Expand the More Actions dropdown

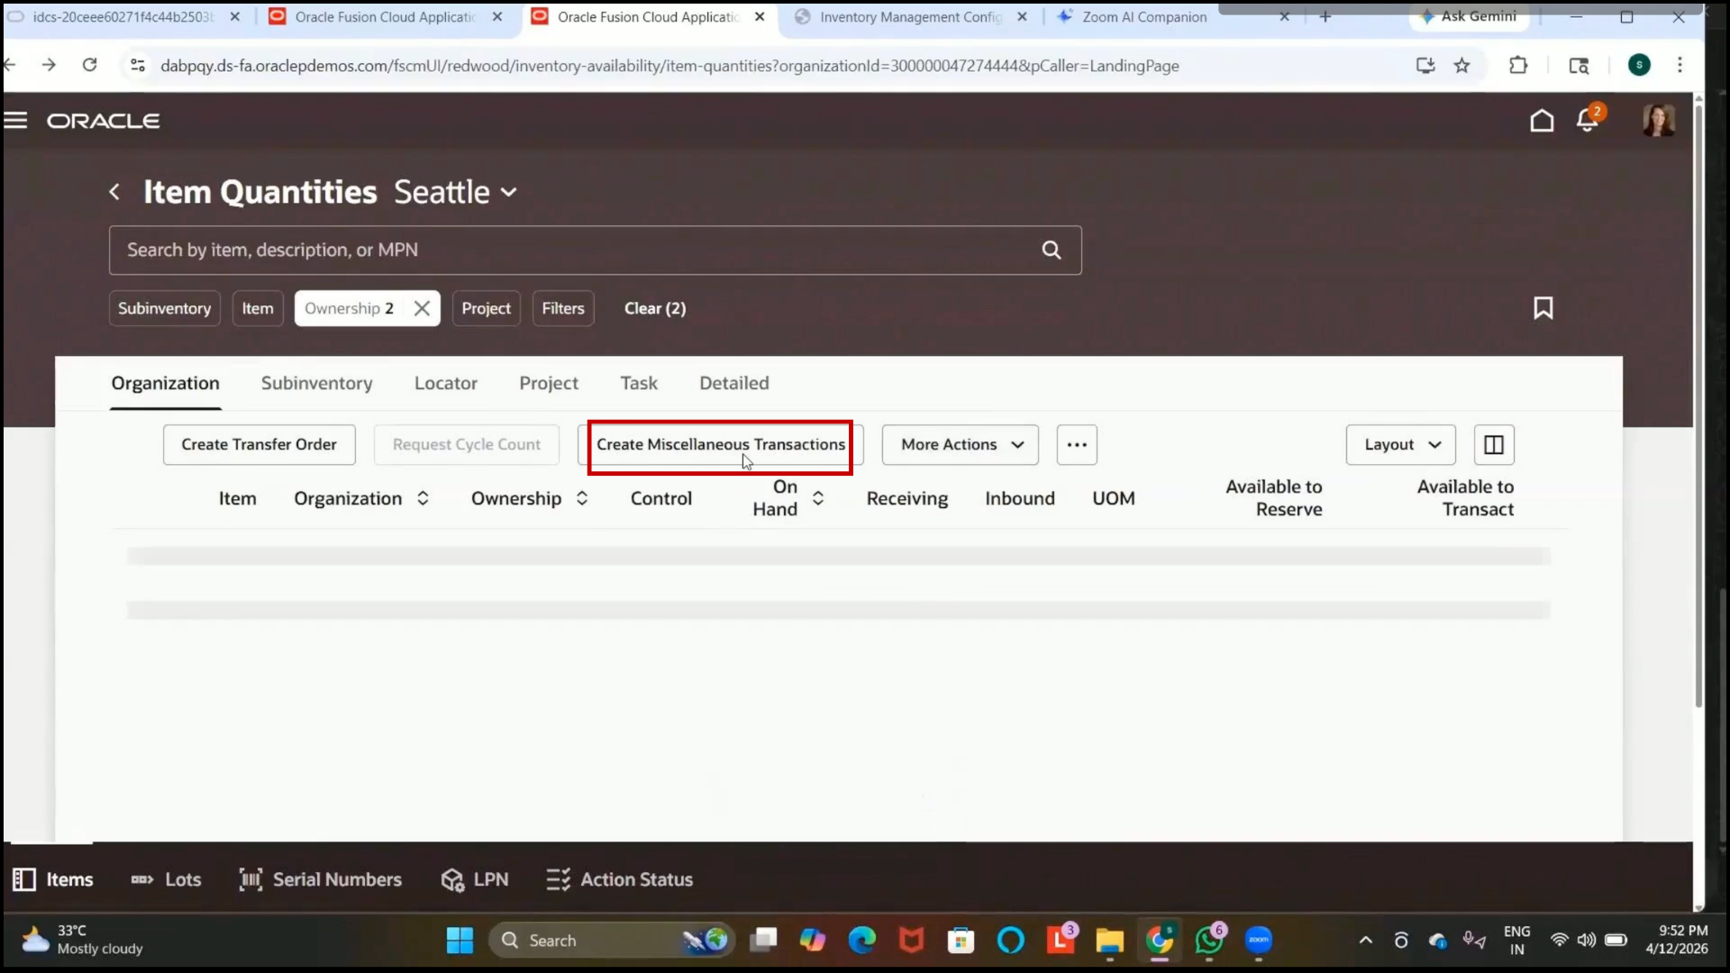[961, 445]
